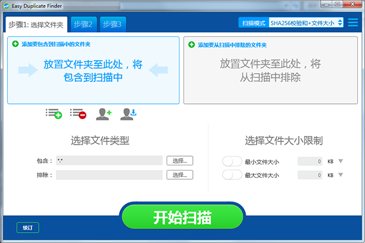Open the 扫描模式 SHA256 dropdown

point(306,23)
